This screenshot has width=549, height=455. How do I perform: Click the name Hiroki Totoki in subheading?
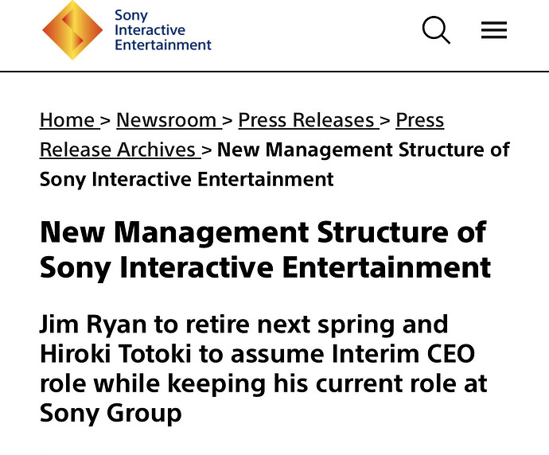click(115, 354)
